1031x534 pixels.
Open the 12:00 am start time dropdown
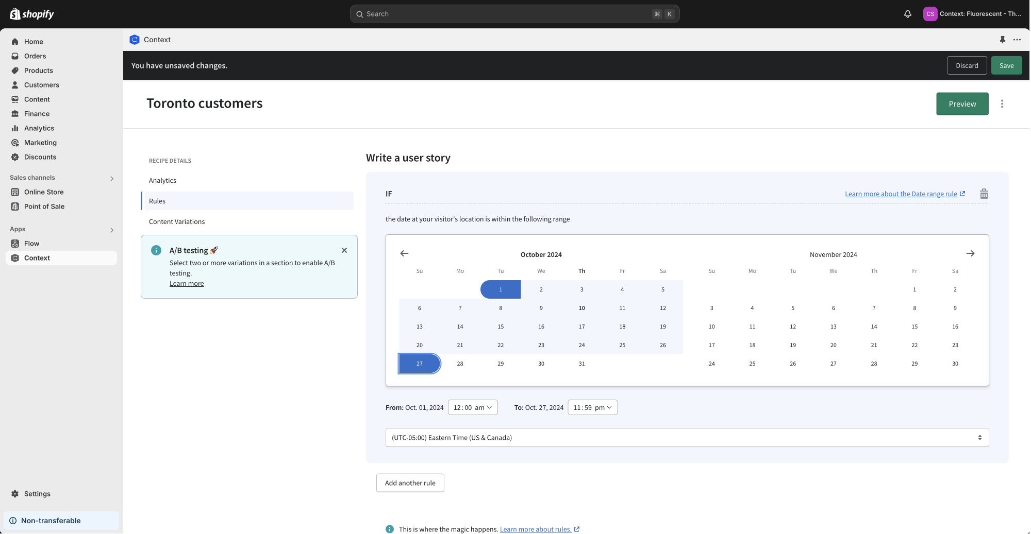472,407
